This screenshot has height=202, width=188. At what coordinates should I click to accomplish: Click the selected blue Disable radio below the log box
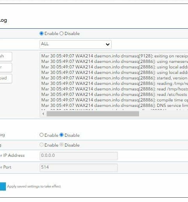tap(61, 135)
